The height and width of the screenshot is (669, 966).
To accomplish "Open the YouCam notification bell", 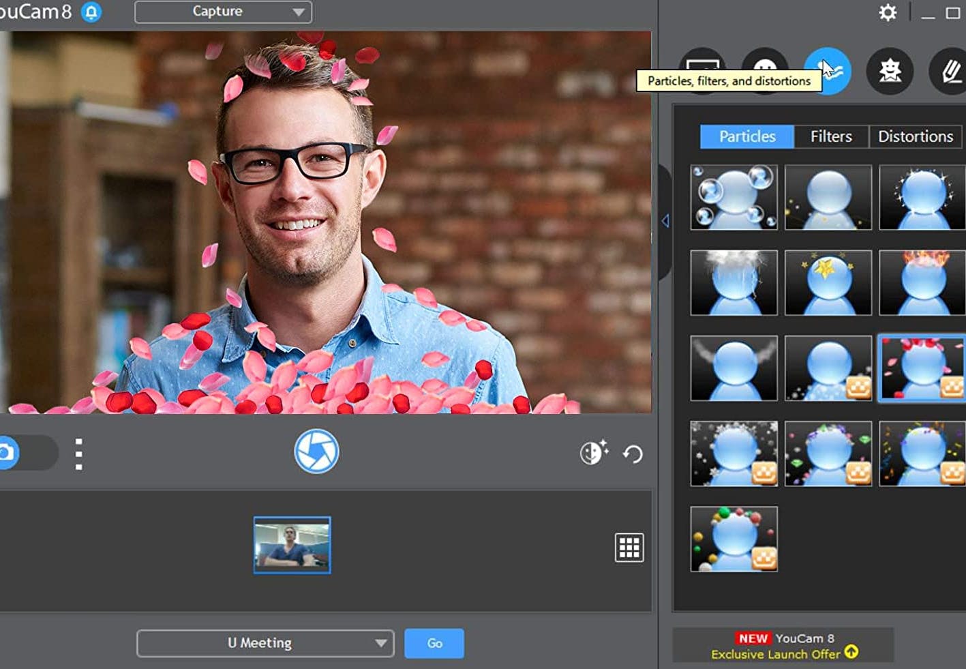I will [91, 12].
